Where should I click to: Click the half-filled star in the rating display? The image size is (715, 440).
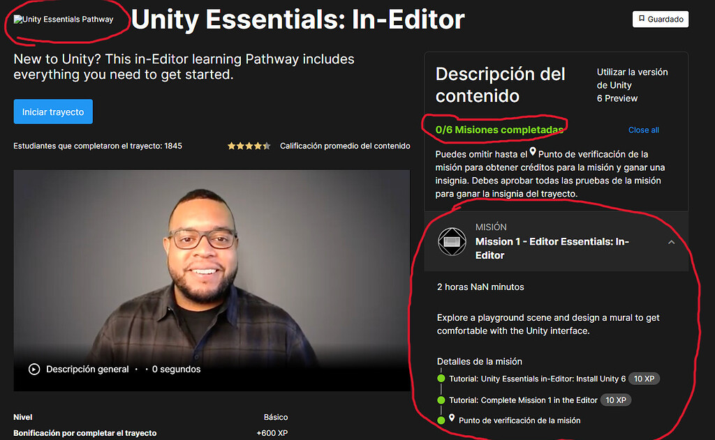pyautogui.click(x=267, y=146)
